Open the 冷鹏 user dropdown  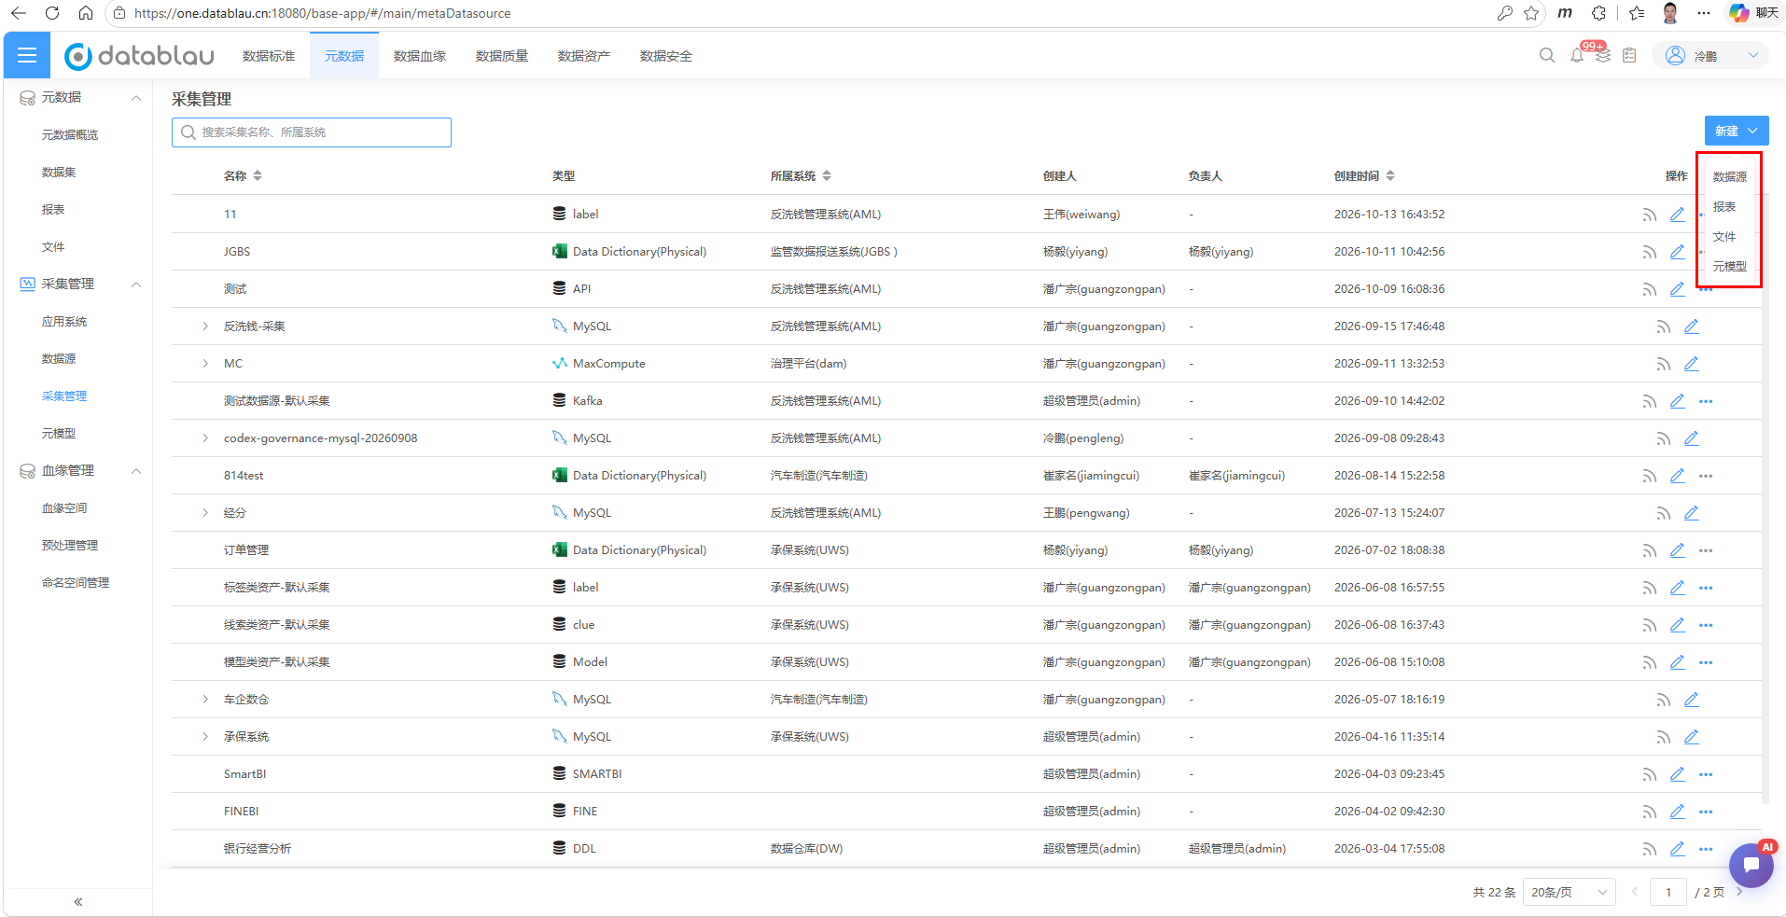point(1711,56)
